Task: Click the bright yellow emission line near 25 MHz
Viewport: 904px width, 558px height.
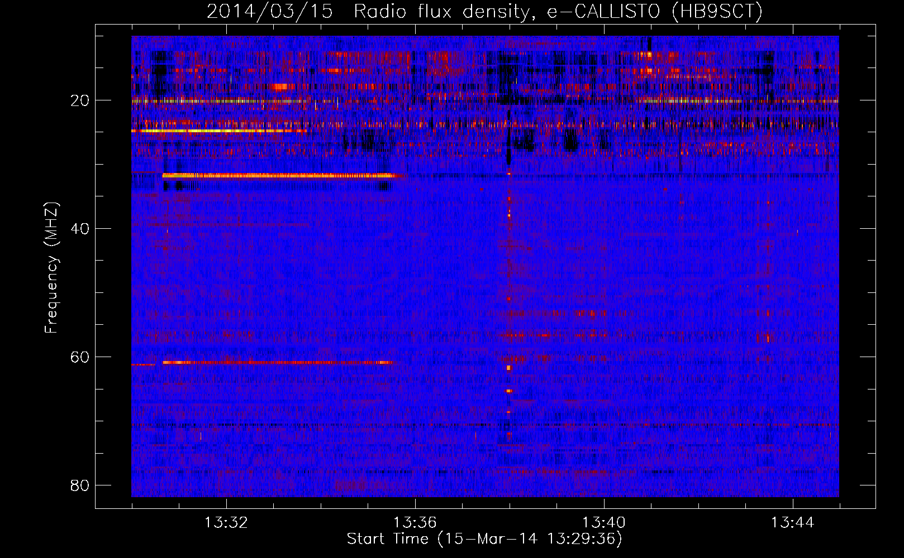Action: click(219, 131)
